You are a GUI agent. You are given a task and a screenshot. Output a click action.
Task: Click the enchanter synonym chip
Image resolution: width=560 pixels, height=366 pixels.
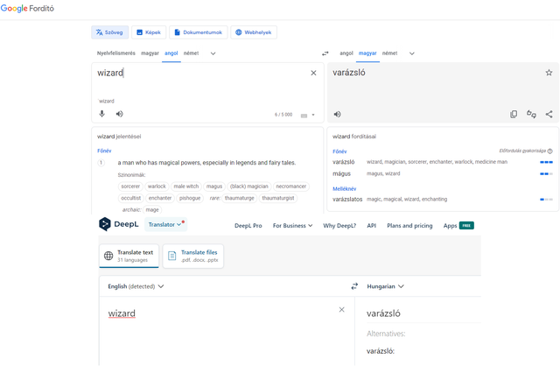point(160,198)
